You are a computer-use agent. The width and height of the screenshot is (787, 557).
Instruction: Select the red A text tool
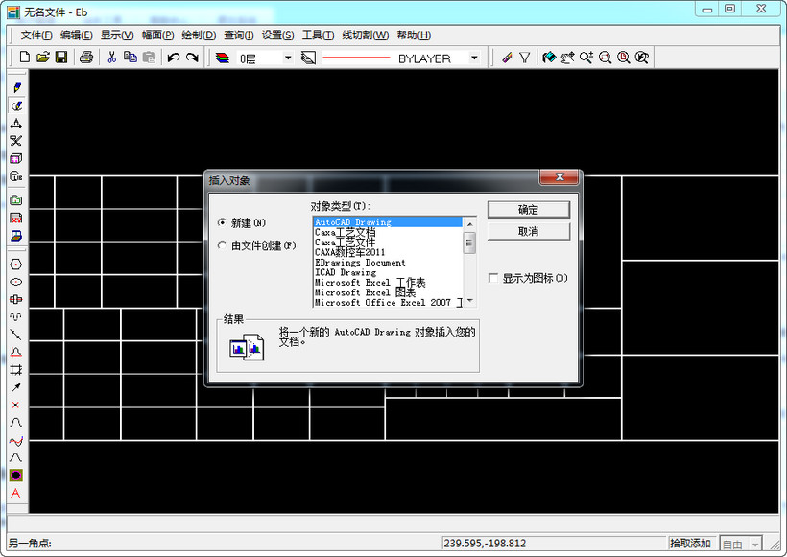coord(16,494)
